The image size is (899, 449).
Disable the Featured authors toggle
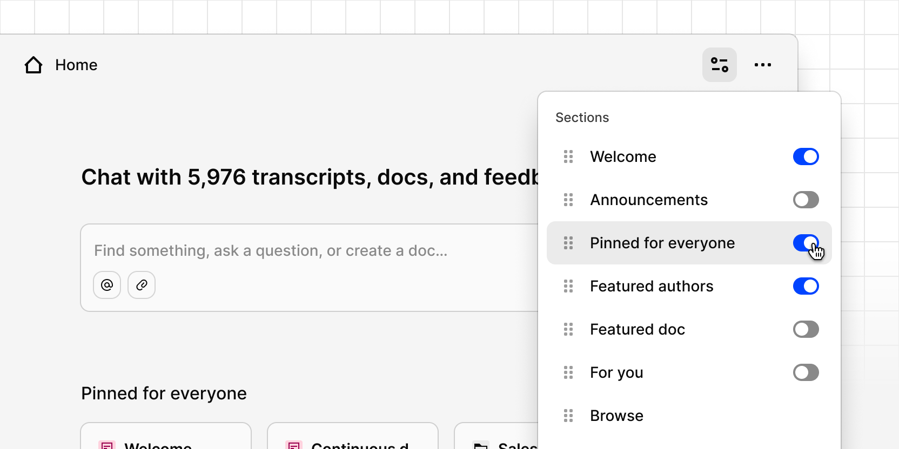tap(806, 286)
